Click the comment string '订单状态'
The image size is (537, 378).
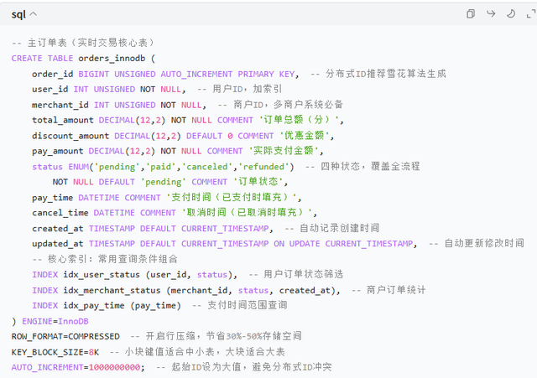tap(258, 182)
